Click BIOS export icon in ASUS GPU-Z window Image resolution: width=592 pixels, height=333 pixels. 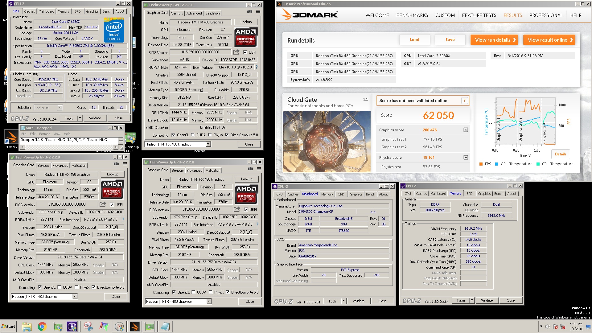pyautogui.click(x=236, y=52)
